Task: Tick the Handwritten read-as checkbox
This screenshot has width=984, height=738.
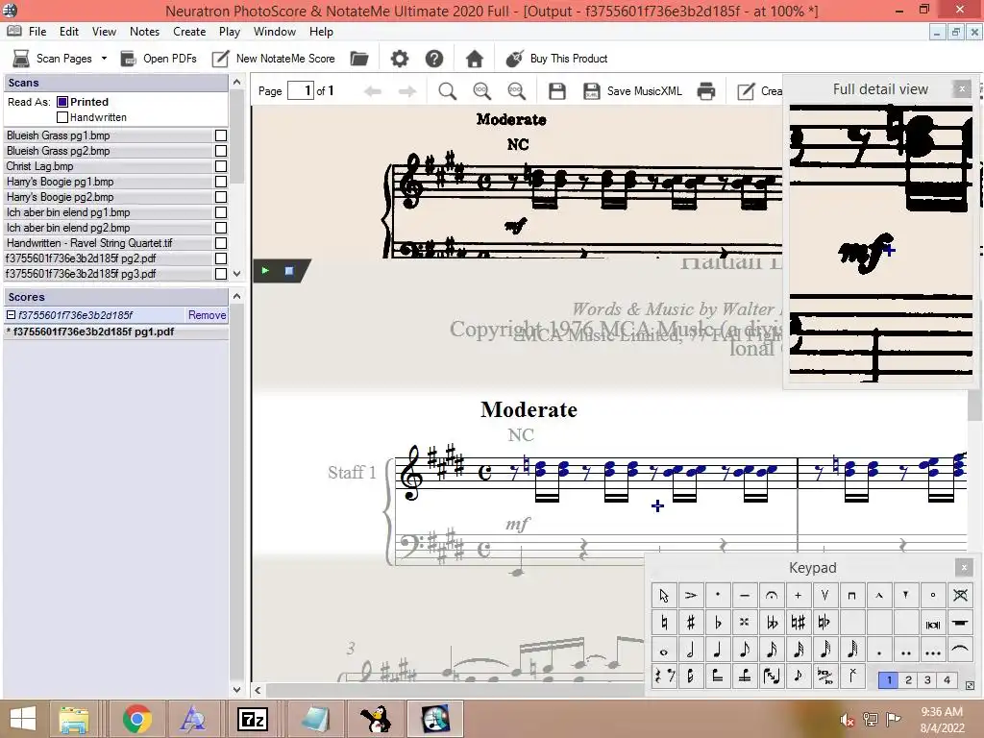Action: [x=62, y=117]
